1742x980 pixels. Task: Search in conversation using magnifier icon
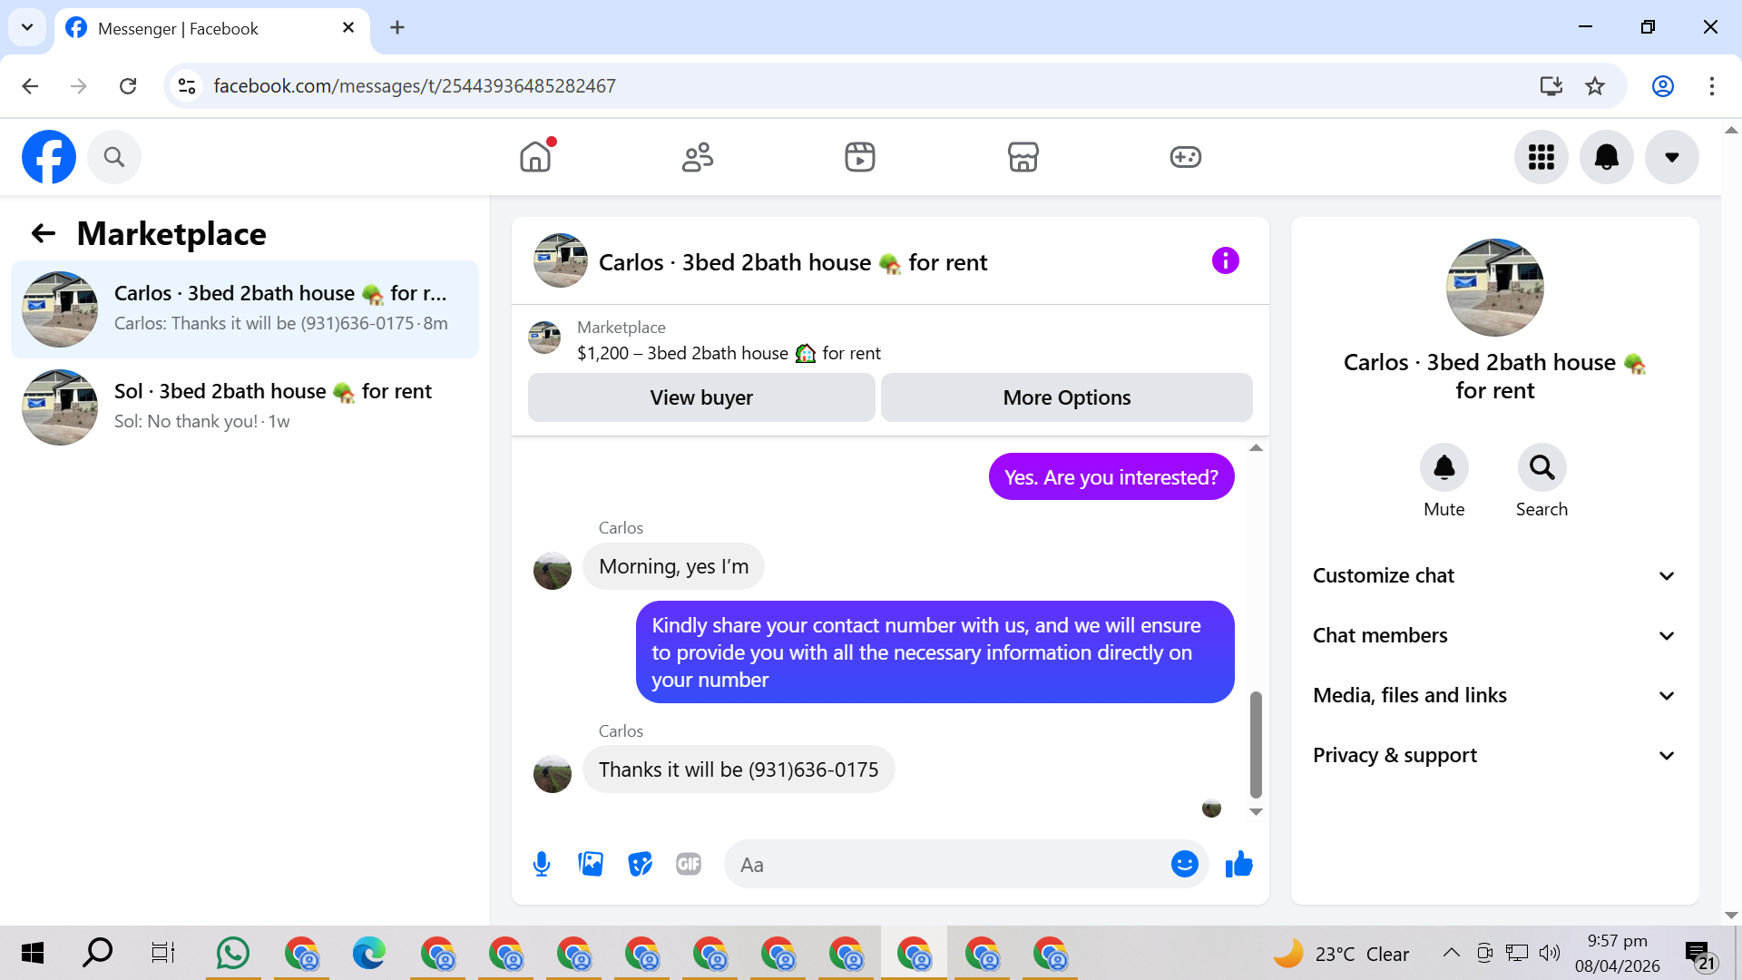1541,467
